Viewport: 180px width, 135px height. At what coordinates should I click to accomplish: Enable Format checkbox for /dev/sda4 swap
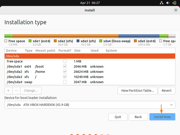tap(65, 82)
